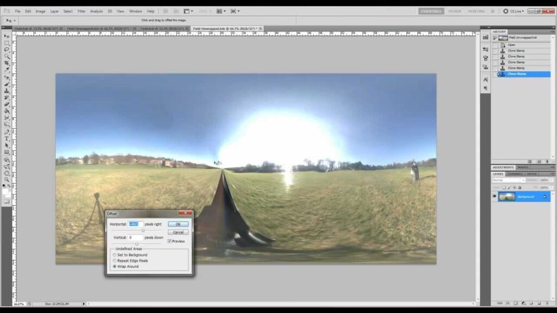Select the Rectangular Marquee tool
Viewport: 557px width, 313px height.
click(7, 42)
